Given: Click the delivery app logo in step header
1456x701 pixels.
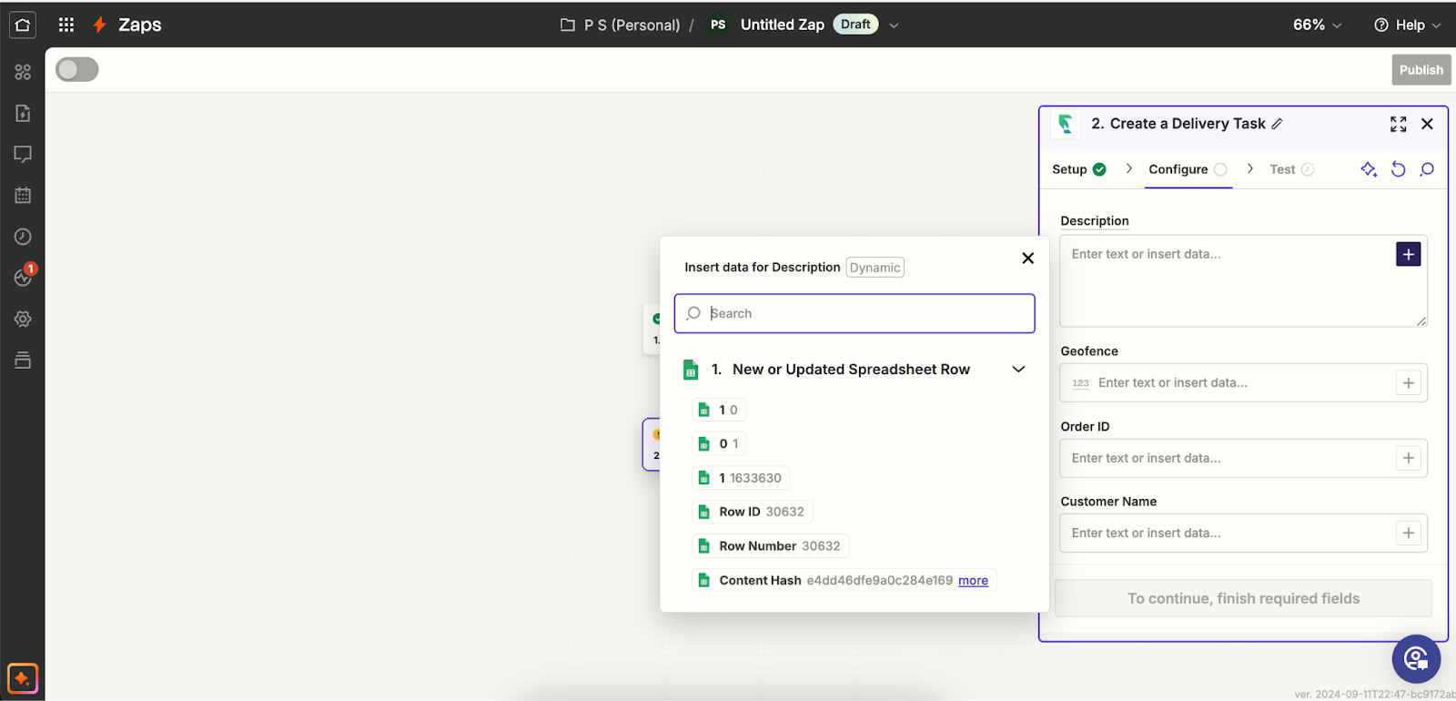Looking at the screenshot, I should 1066,124.
